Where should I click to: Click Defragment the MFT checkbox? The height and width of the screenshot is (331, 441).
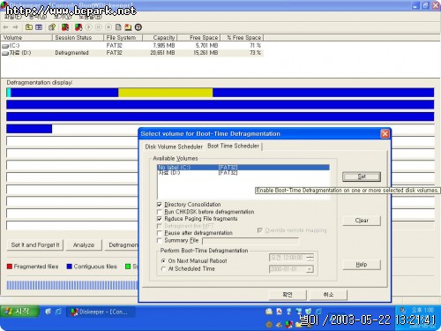160,226
